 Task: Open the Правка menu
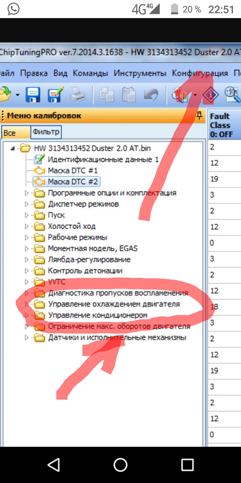(34, 73)
